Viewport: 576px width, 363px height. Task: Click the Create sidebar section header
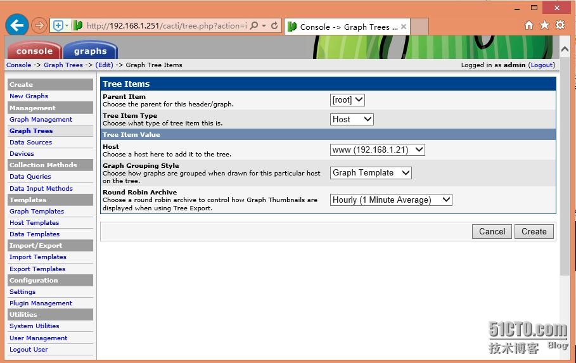point(50,84)
